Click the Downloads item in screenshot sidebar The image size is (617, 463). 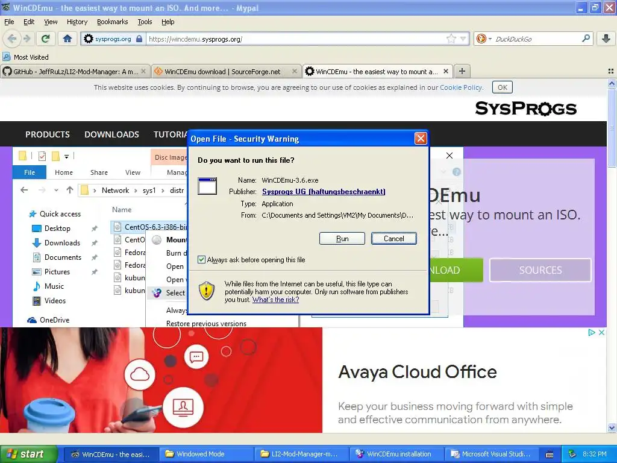[62, 243]
